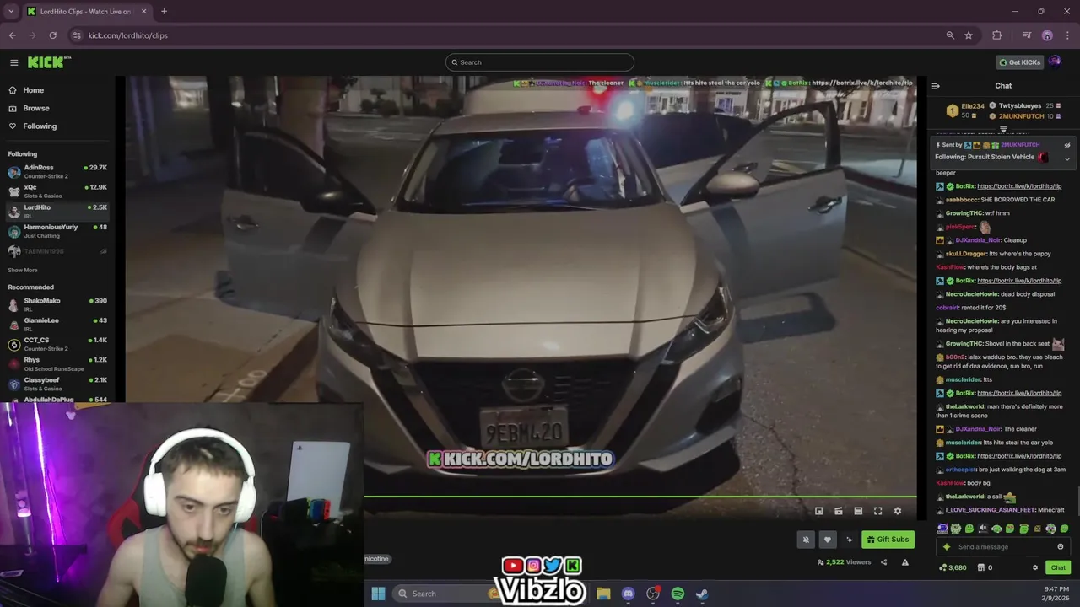1080x607 pixels.
Task: Open the emoji picker in chat
Action: tap(1061, 547)
